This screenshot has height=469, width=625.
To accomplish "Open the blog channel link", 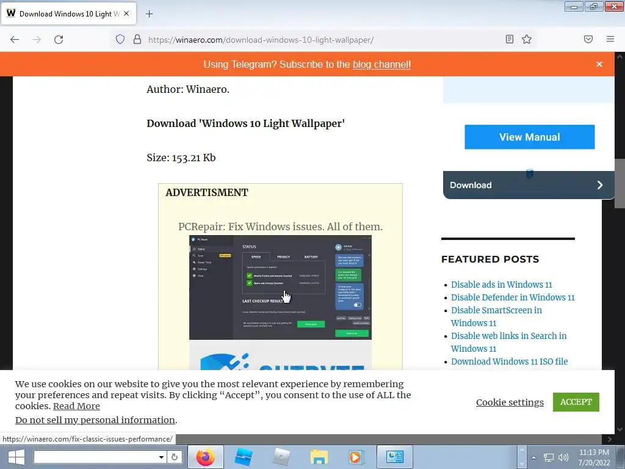I will [x=381, y=65].
